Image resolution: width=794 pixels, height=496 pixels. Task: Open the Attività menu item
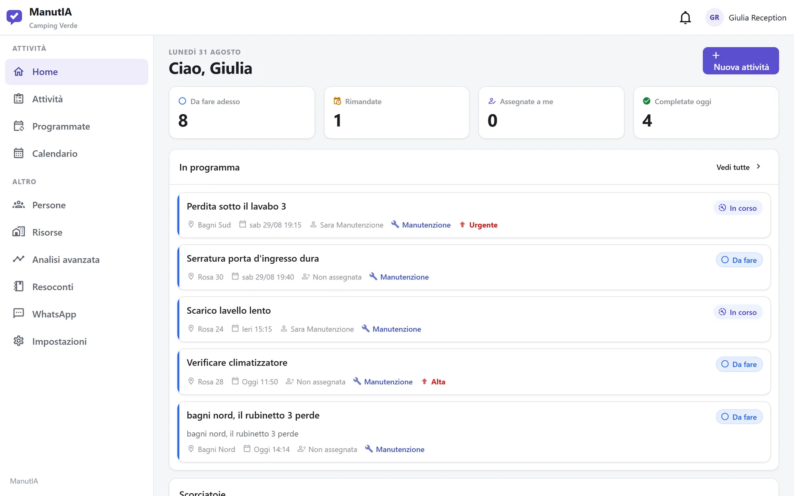coord(77,99)
